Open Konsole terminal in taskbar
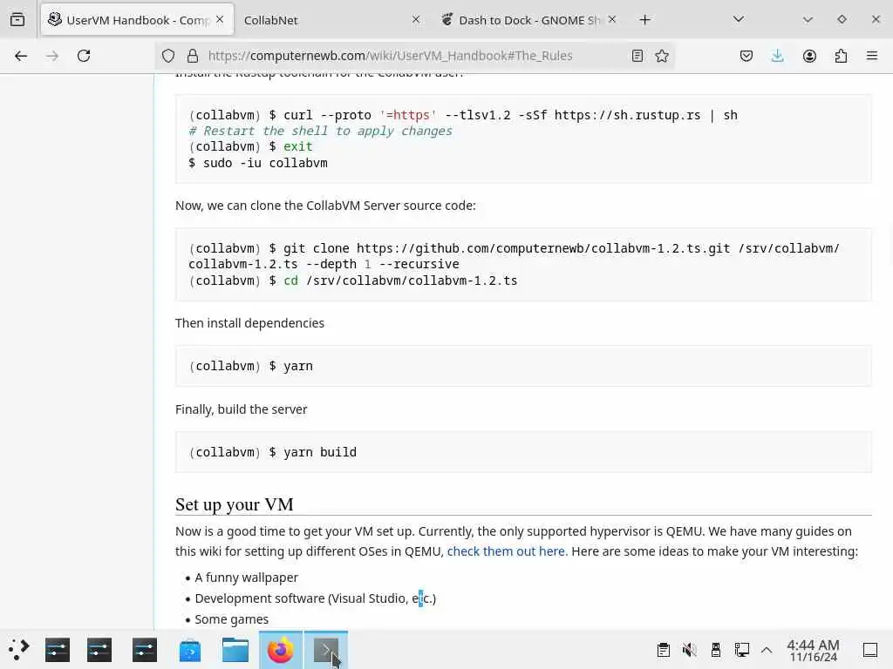Screen dimensions: 893x669 pyautogui.click(x=326, y=650)
